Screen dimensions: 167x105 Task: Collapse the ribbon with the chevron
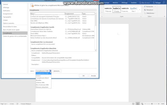tap(164, 16)
